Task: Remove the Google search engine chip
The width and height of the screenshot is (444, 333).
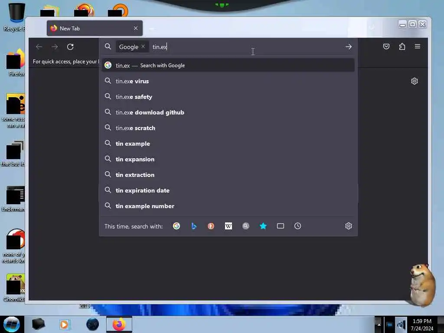Action: (143, 46)
